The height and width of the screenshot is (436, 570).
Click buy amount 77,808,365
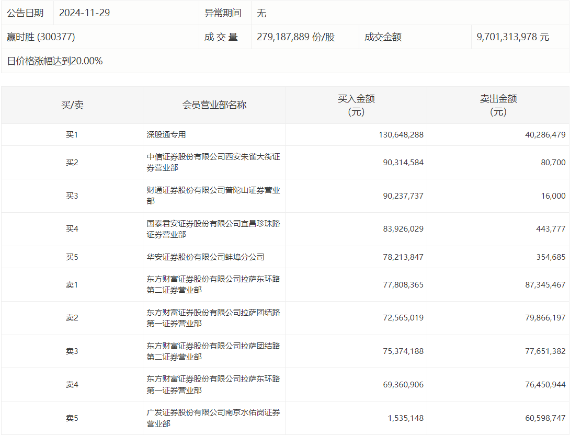coord(403,285)
